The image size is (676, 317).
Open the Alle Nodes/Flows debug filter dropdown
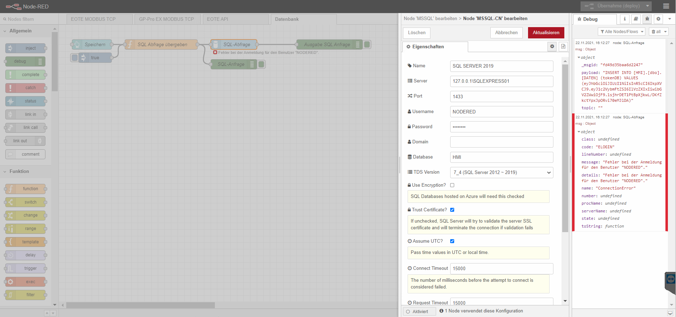(x=621, y=32)
